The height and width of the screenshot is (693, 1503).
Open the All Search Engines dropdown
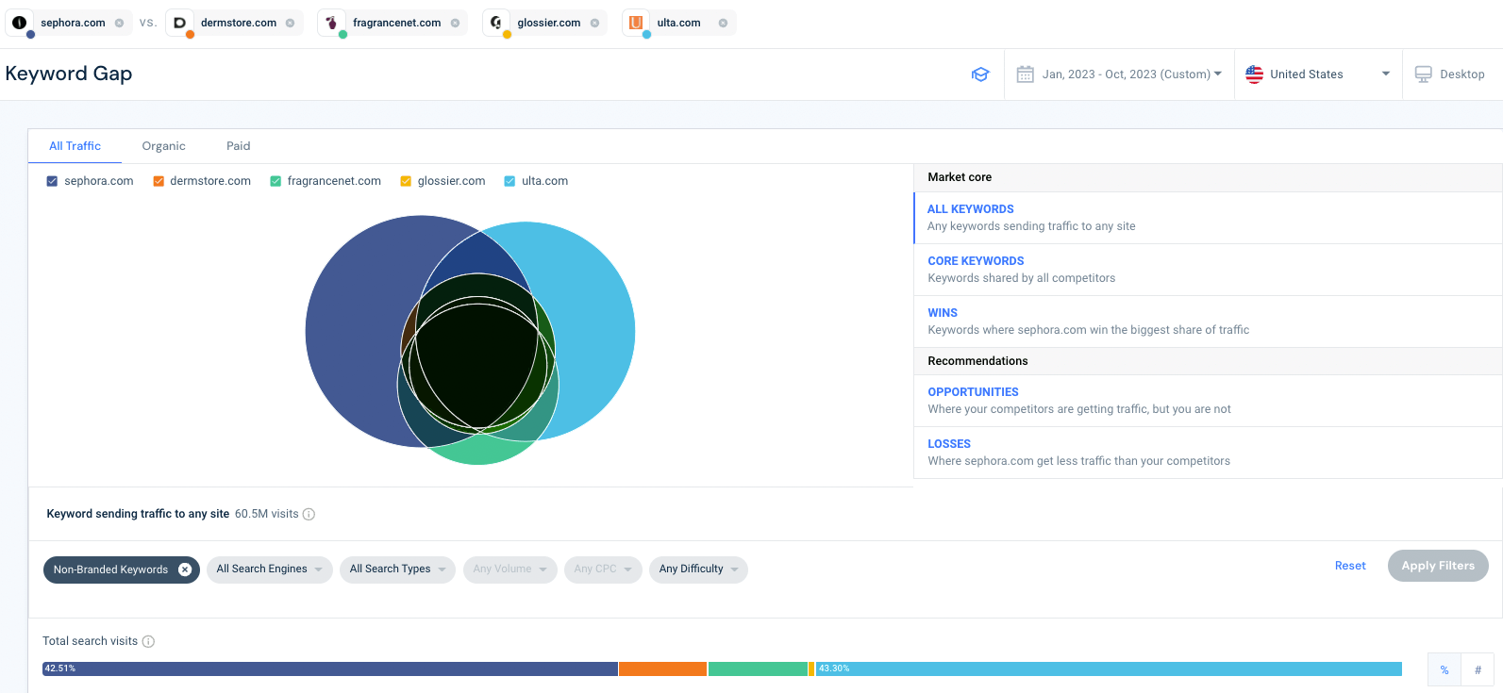click(270, 569)
